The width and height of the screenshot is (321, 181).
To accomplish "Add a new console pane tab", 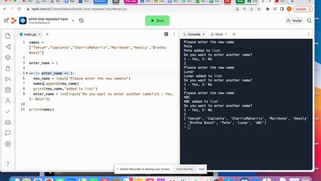I will point(234,34).
